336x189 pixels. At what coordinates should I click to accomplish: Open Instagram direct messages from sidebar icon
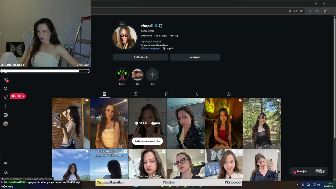6,80
